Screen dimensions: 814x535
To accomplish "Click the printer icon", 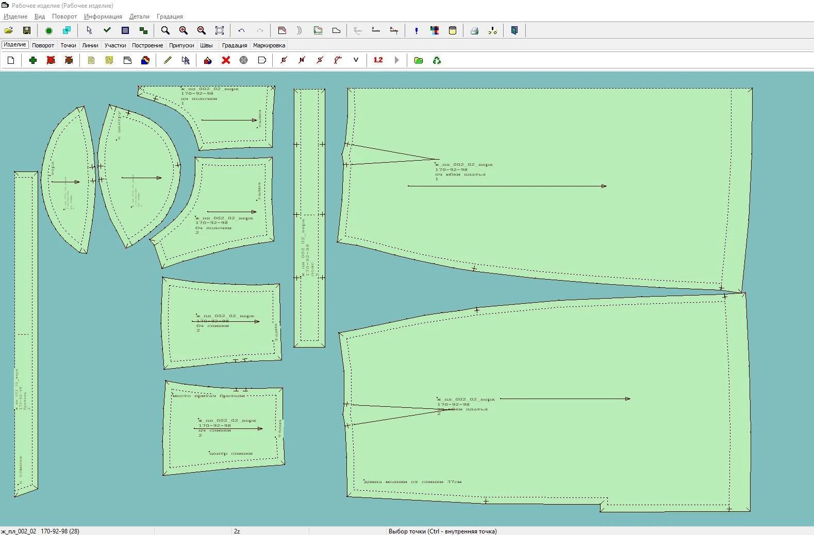I will pos(474,30).
